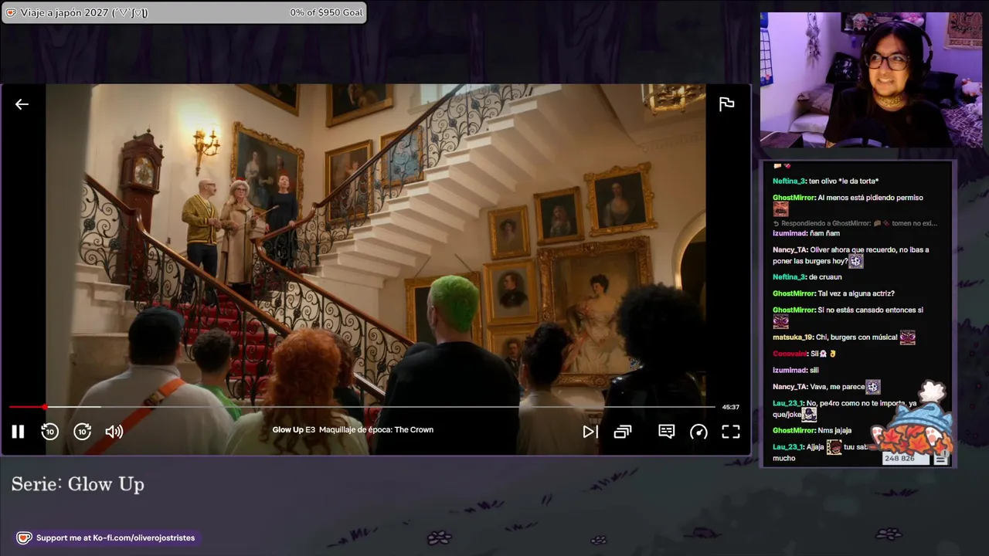Screen dimensions: 989x556
Task: Click GhostMirror's 'Nms jajaja' message
Action: tap(812, 430)
